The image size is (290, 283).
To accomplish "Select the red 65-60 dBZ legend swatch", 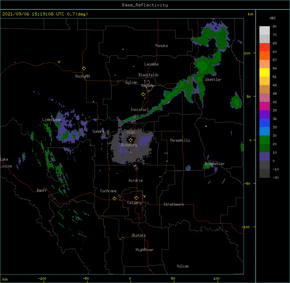I will point(264,47).
